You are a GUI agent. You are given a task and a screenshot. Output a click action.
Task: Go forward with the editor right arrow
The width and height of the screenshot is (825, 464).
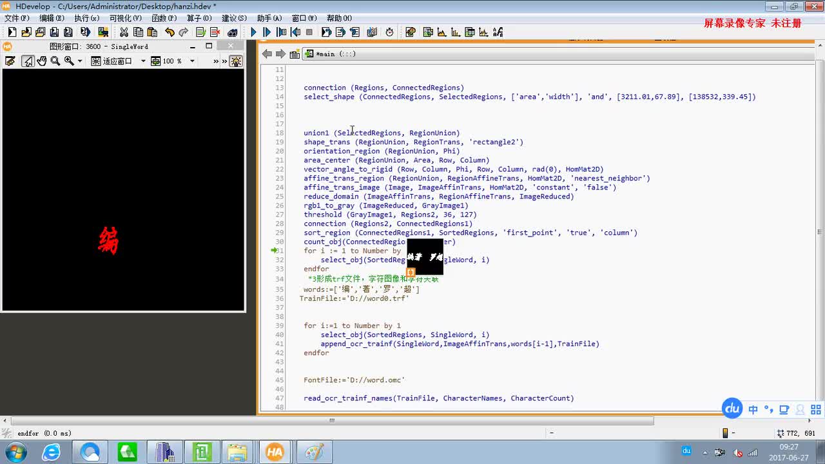coord(280,54)
